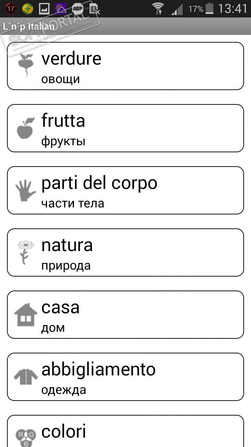Tap the jacket clothing icon
The image size is (251, 447).
coord(25,376)
